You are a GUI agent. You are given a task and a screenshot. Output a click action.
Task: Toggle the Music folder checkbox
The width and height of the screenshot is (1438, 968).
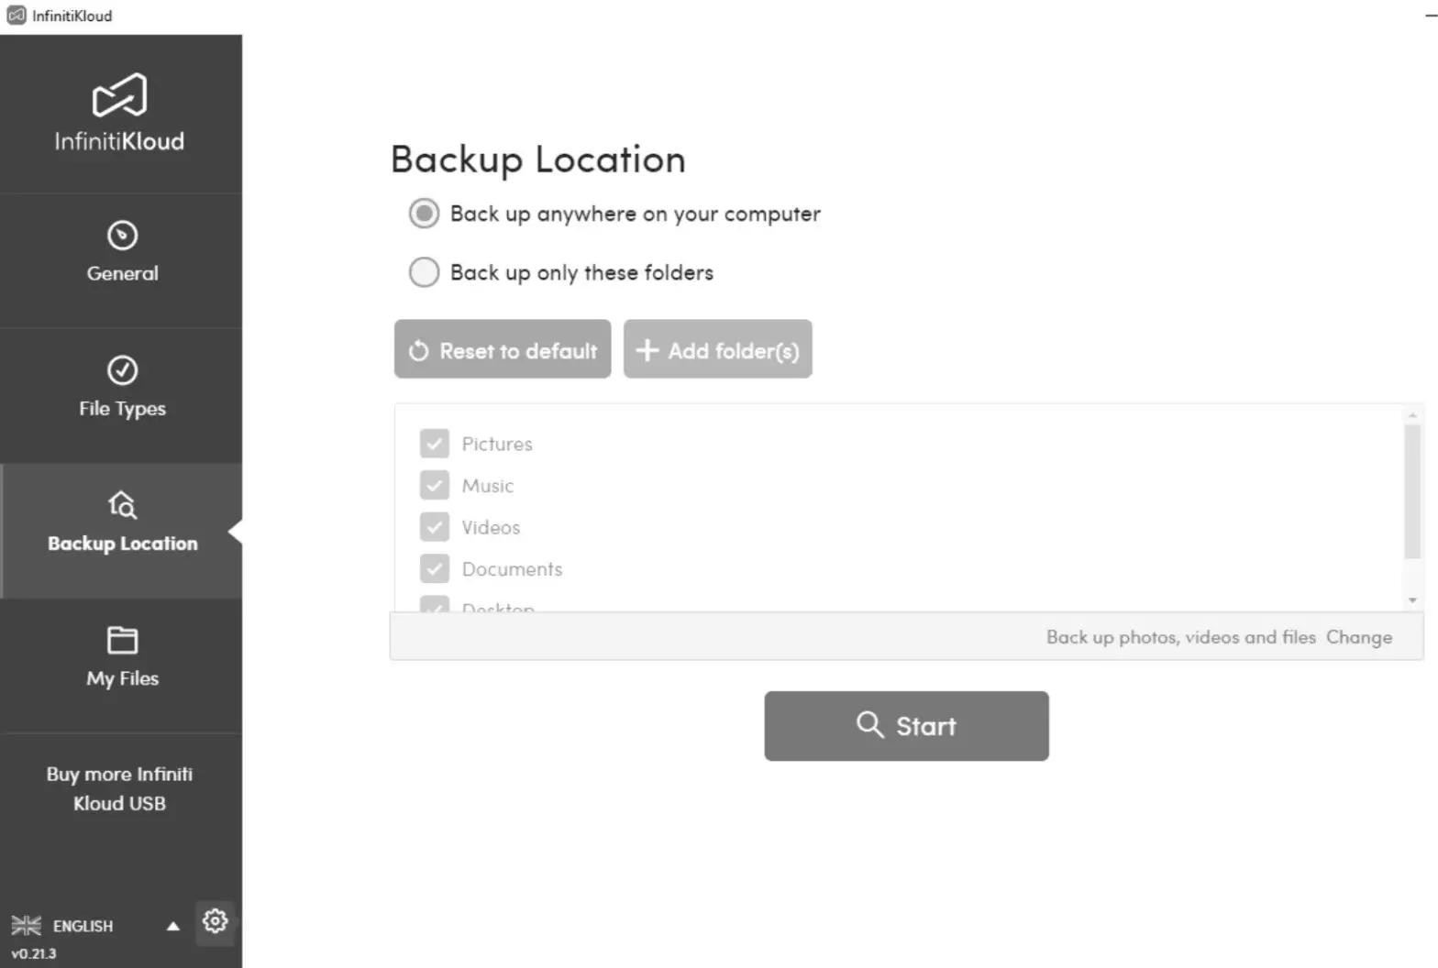tap(435, 485)
